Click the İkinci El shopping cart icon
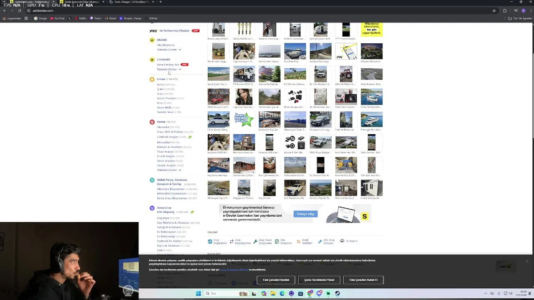The image size is (534, 300). click(152, 208)
